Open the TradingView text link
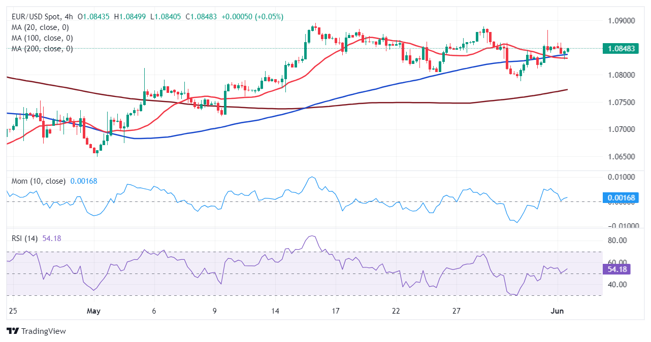Screen dimensions: 651x342 pyautogui.click(x=43, y=331)
